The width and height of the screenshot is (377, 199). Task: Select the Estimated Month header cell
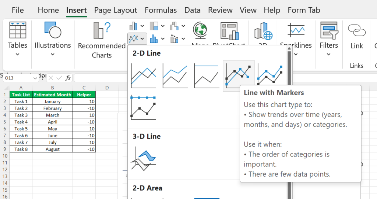pyautogui.click(x=52, y=95)
